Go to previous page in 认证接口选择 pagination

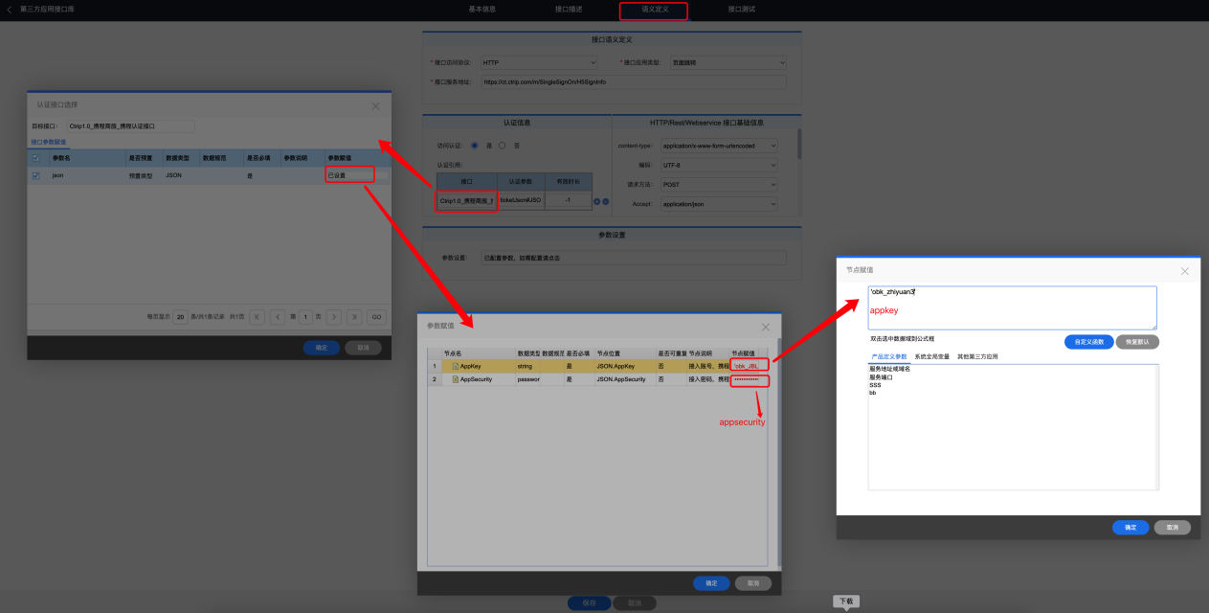point(278,316)
